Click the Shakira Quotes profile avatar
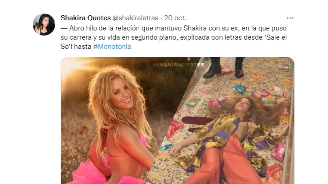Screen dimensions: 328x184 (44, 25)
